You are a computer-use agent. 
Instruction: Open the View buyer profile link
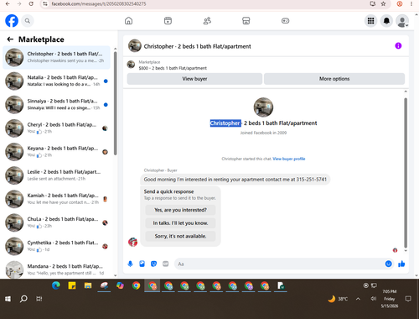289,159
